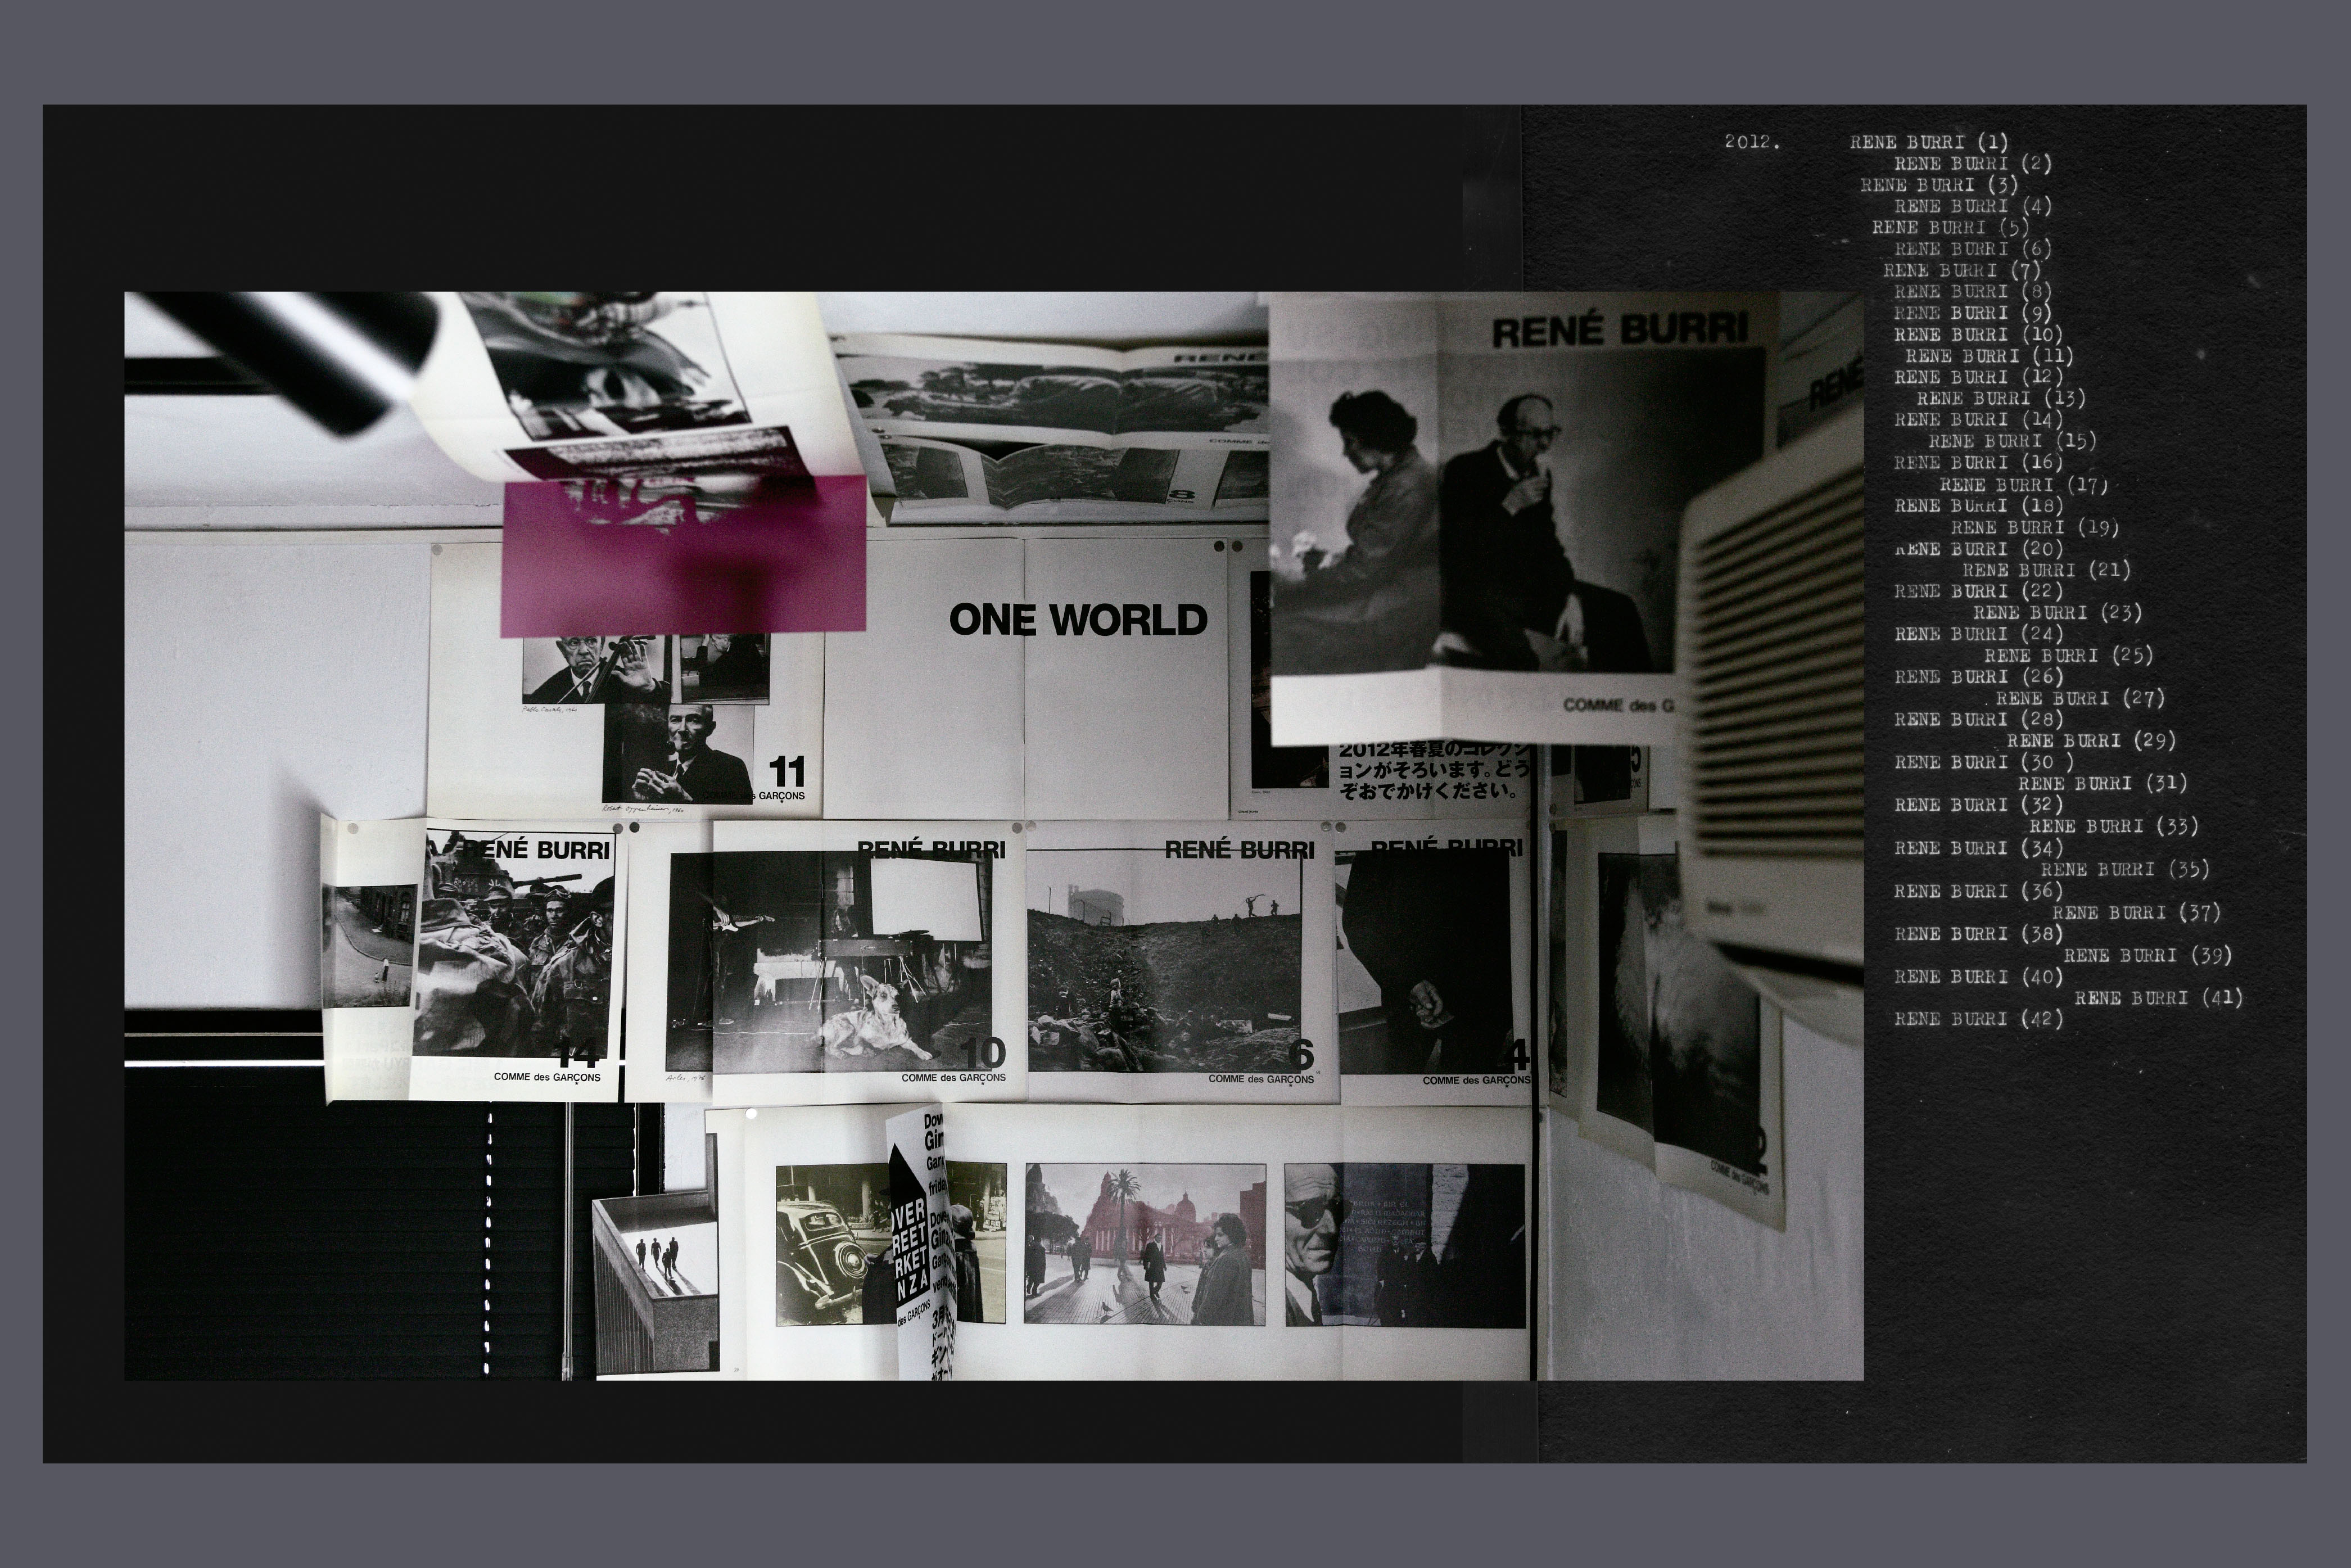The height and width of the screenshot is (1568, 2351).
Task: Select the entry "RENE BURRI (17)"
Action: point(2023,484)
